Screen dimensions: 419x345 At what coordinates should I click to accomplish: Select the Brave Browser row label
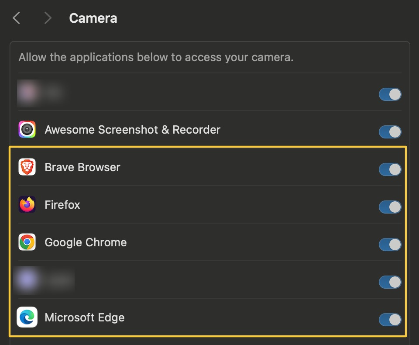point(82,167)
